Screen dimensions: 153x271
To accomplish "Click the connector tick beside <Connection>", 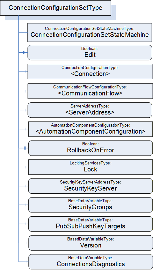I will point(25,72).
